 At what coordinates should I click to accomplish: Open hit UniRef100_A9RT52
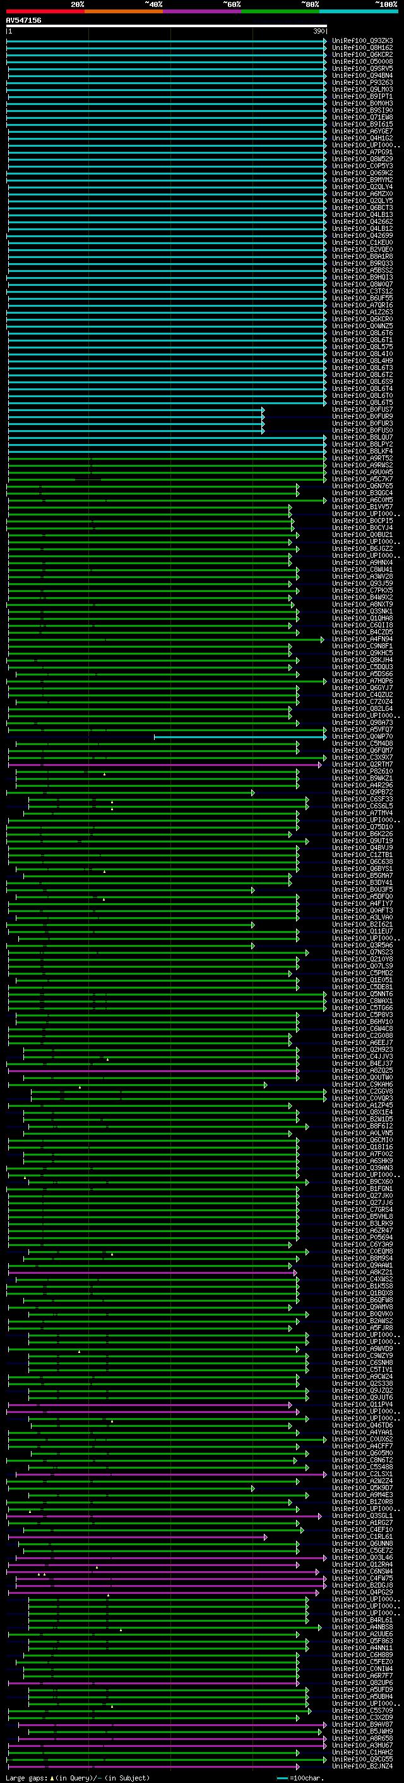pyautogui.click(x=362, y=458)
